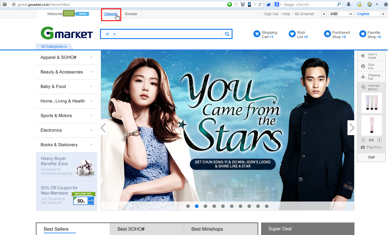Image resolution: width=388 pixels, height=235 pixels.
Task: Click the Sign Out link
Action: [x=271, y=14]
